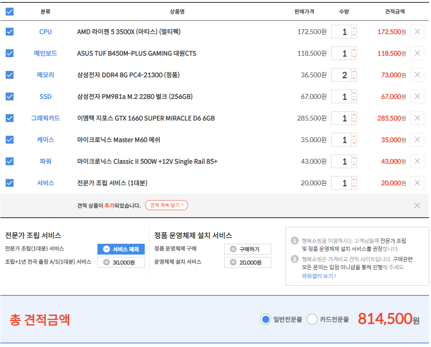
Task: Click the SSD quantity input field
Action: (341, 96)
